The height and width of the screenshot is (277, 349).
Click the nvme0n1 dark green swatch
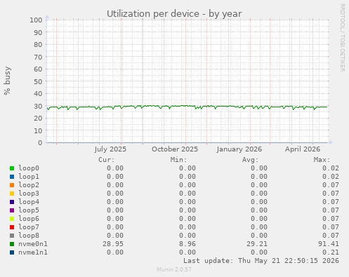pyautogui.click(x=12, y=244)
